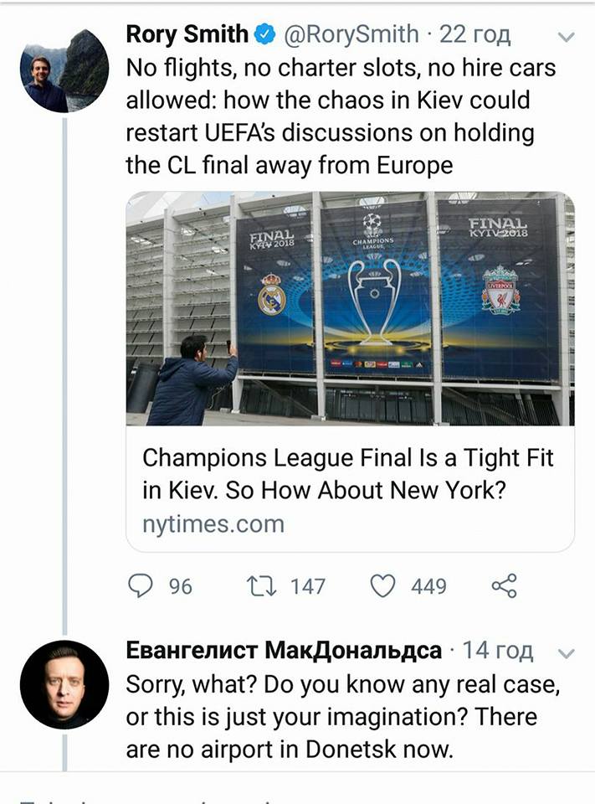
Task: Open options chevron on the reply
Action: click(566, 653)
